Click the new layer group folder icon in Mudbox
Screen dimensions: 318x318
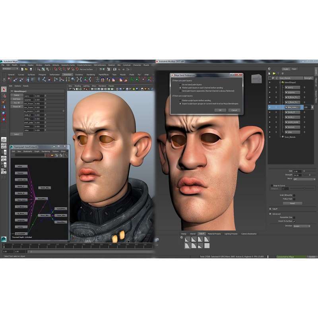274,74
